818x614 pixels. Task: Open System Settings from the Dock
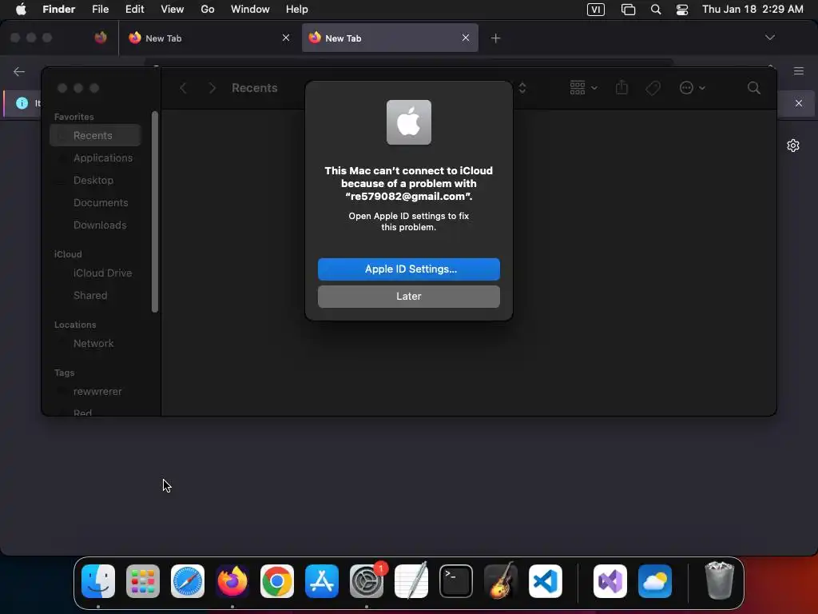[x=366, y=581]
